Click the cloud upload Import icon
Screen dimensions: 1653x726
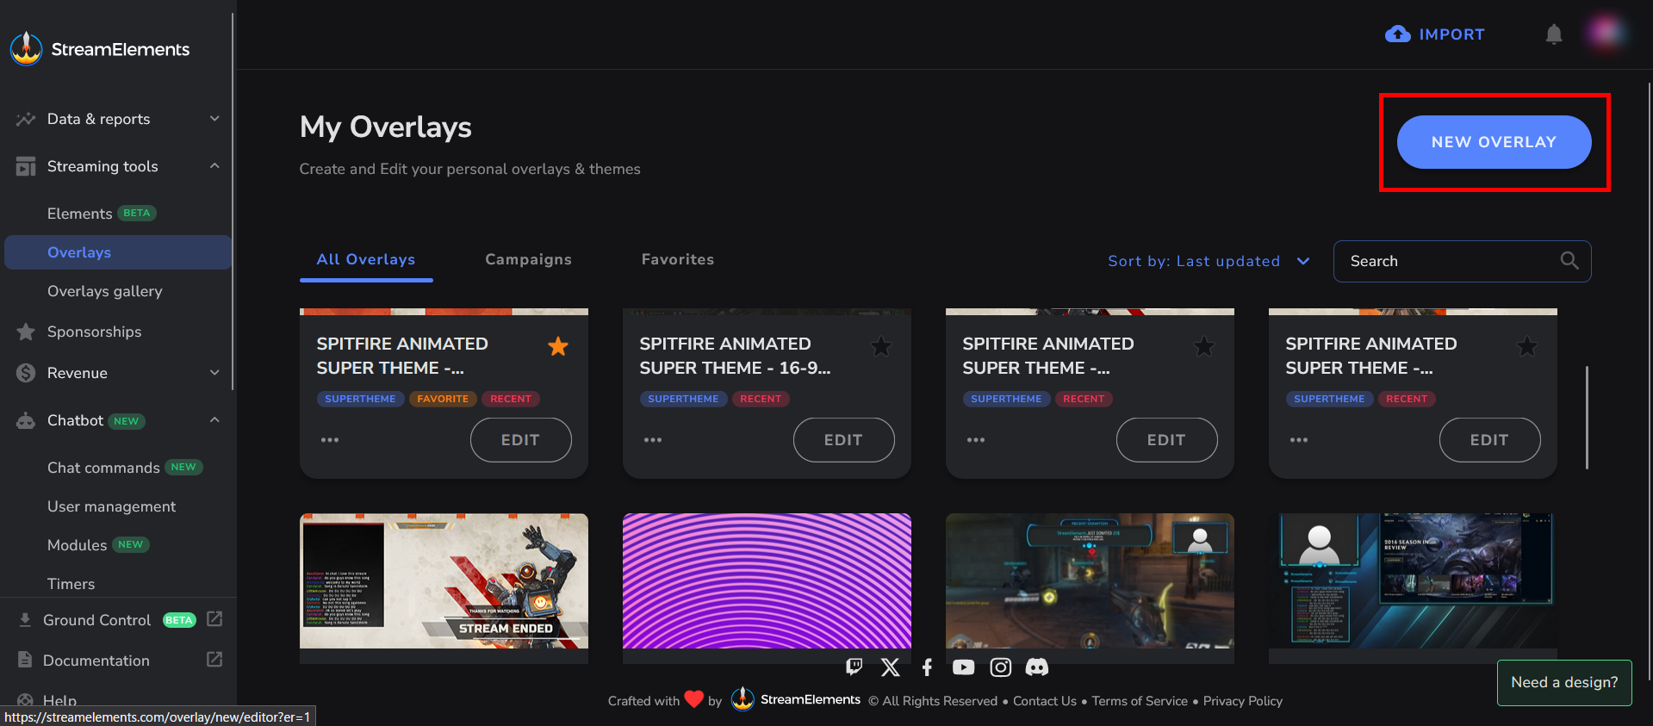coord(1397,34)
